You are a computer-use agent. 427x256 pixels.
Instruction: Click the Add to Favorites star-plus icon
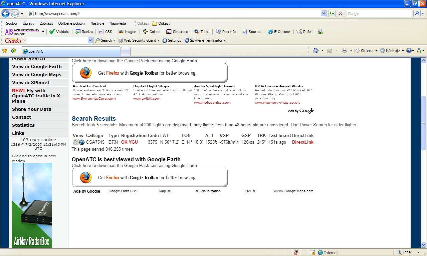pos(13,51)
